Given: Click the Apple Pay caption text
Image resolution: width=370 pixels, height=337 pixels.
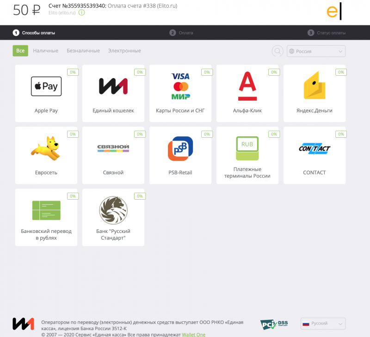Looking at the screenshot, I should click(46, 110).
